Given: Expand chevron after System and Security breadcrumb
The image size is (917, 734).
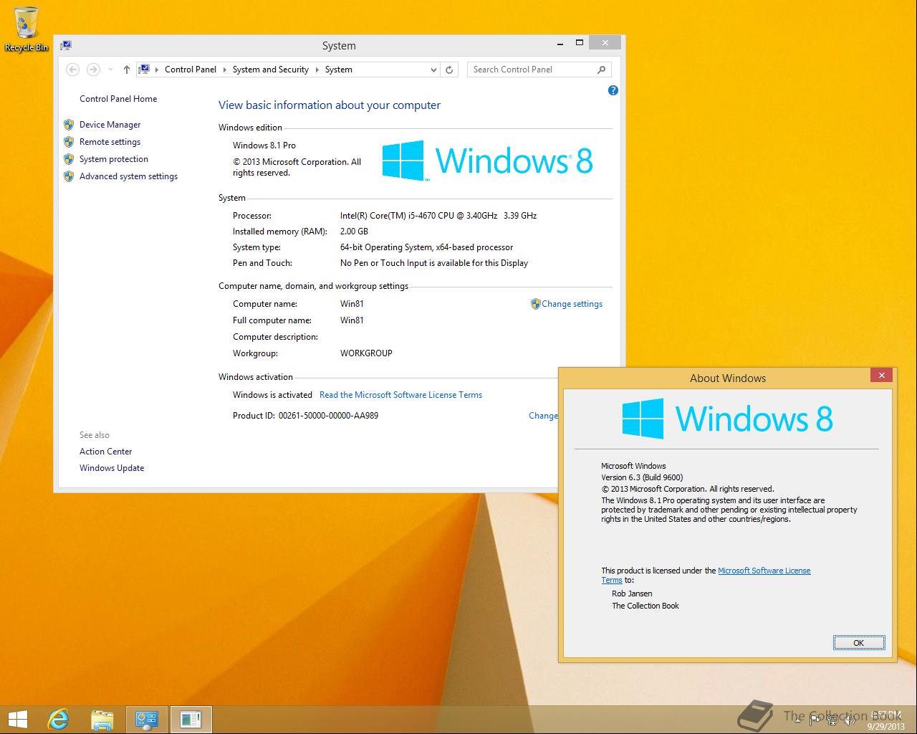Looking at the screenshot, I should tap(317, 70).
